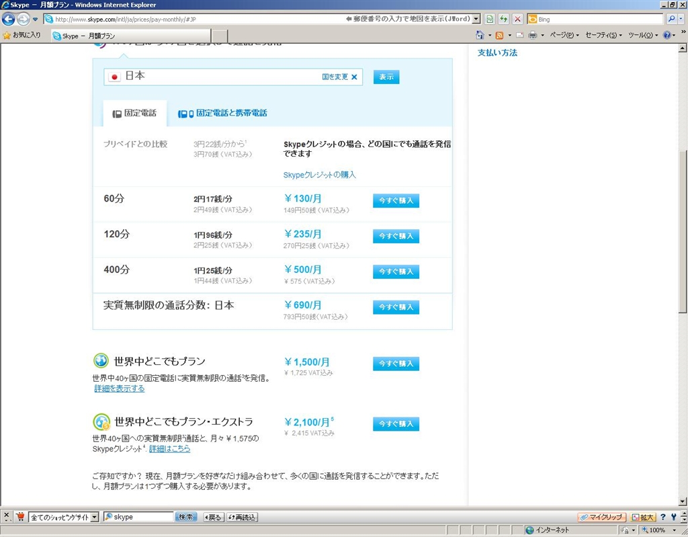Viewport: 688px width, 537px height.
Task: Expand the address bar history dropdown
Action: coord(476,19)
